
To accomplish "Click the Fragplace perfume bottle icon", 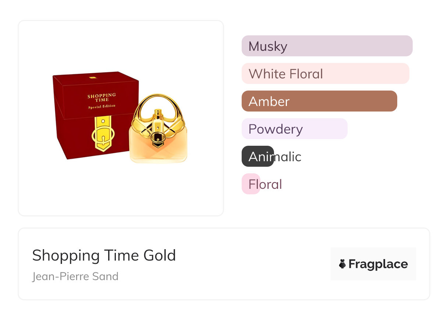I will coord(342,264).
